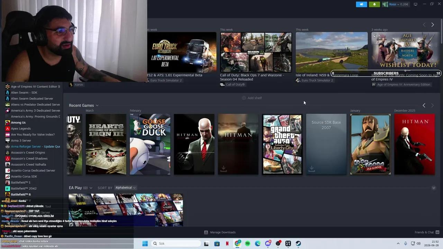Viewport: 443px width, 249px height.
Task: Open Microsoft Store from the taskbar
Action: pyautogui.click(x=217, y=243)
